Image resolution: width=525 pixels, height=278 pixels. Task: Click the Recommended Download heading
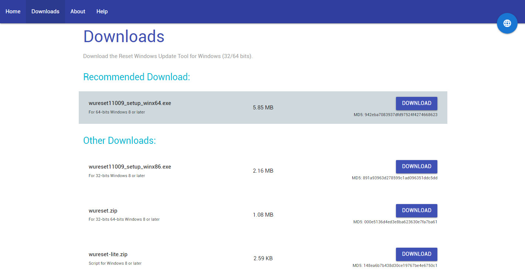pos(136,77)
